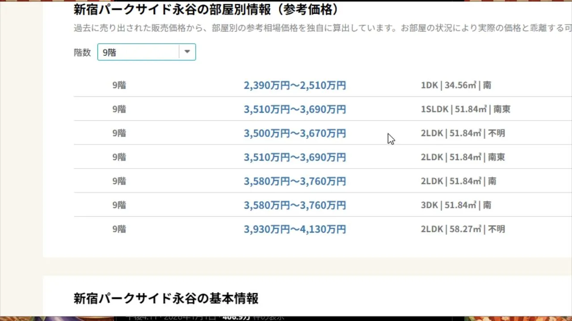572x321 pixels.
Task: Click the 新宿パークサイド永谷の基本情報 heading
Action: pos(166,298)
